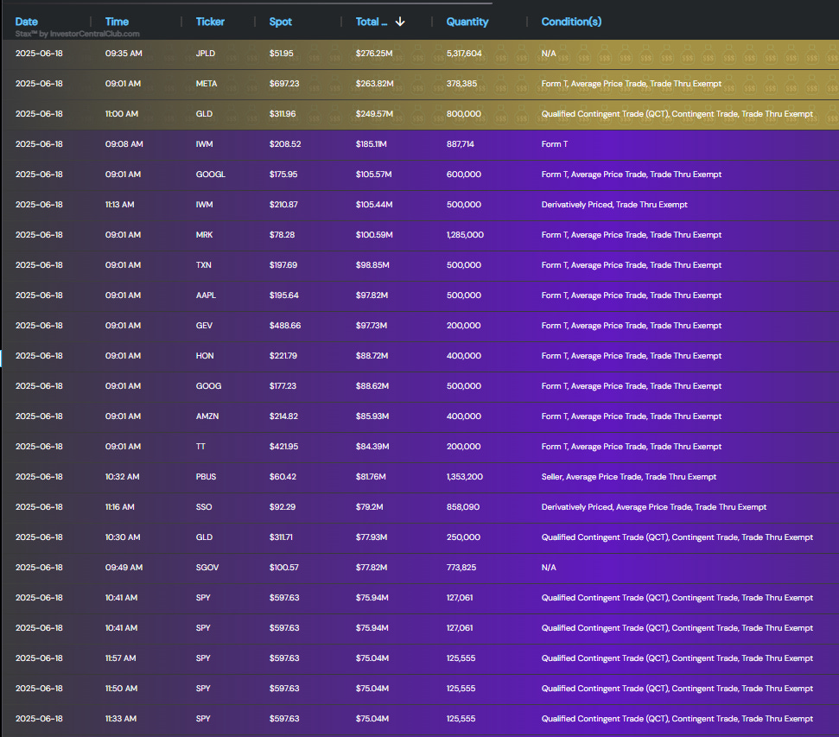Select the PBUS ticker cell
The width and height of the screenshot is (839, 737).
click(x=206, y=477)
